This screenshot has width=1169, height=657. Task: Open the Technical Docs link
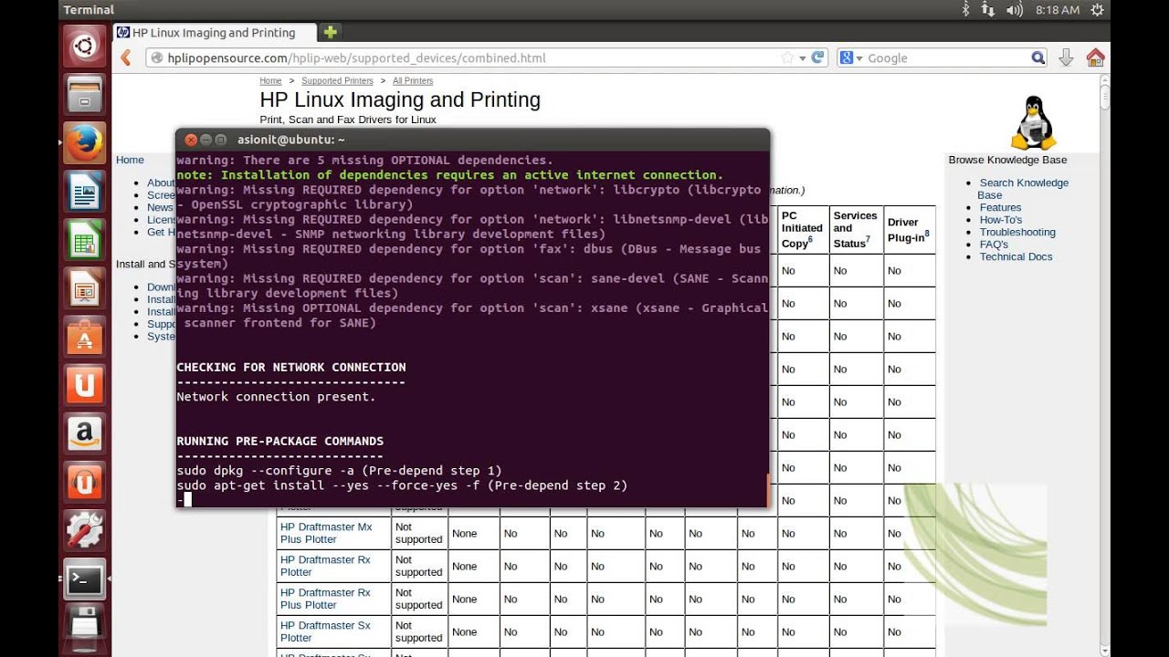[1016, 256]
